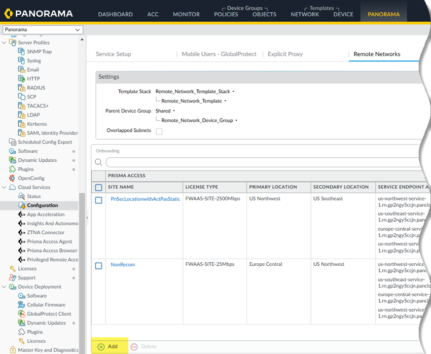This screenshot has height=354, width=431.
Task: Click the Prisma Access Browser icon
Action: tap(22, 251)
